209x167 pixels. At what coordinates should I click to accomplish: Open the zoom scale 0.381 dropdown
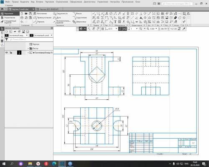point(156,29)
